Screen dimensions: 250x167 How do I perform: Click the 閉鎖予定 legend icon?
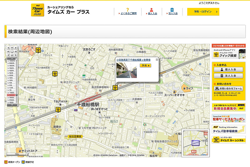(23, 162)
